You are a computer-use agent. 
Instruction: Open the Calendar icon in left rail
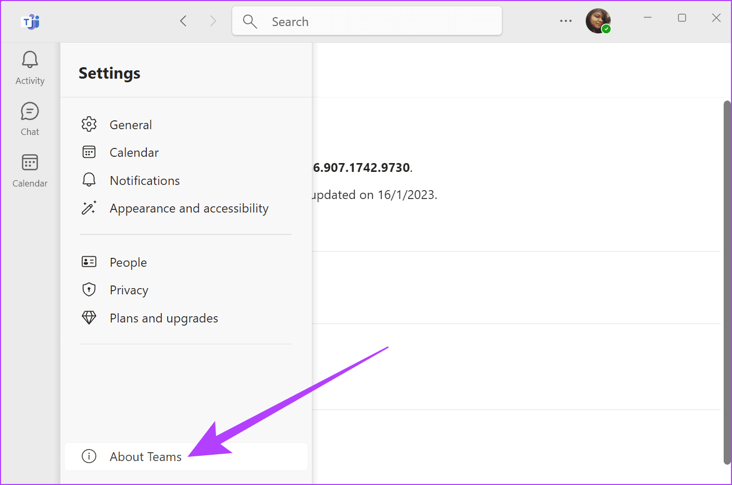click(x=30, y=163)
